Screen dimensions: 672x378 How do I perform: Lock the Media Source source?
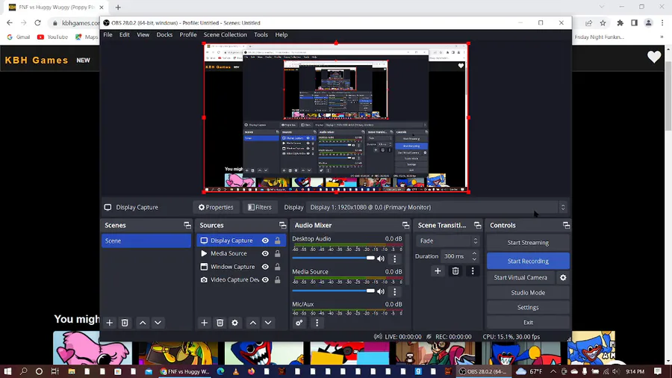point(278,254)
